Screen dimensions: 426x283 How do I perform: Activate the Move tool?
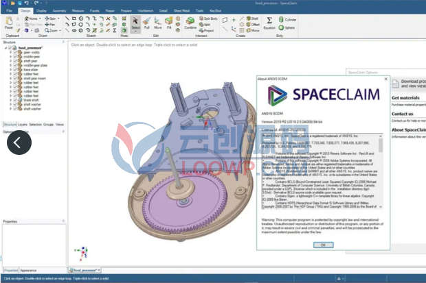[x=157, y=23]
